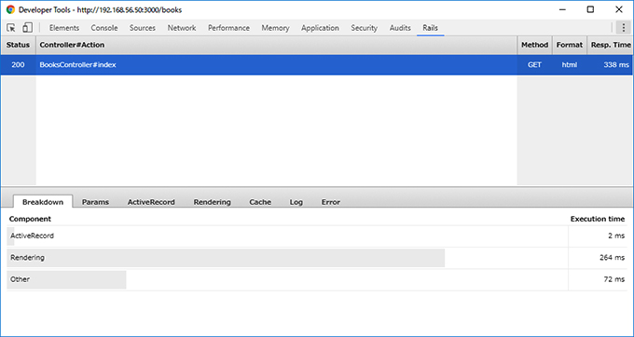Click the Controller#Action column header
Viewport: 634px width, 337px height.
[x=277, y=46]
